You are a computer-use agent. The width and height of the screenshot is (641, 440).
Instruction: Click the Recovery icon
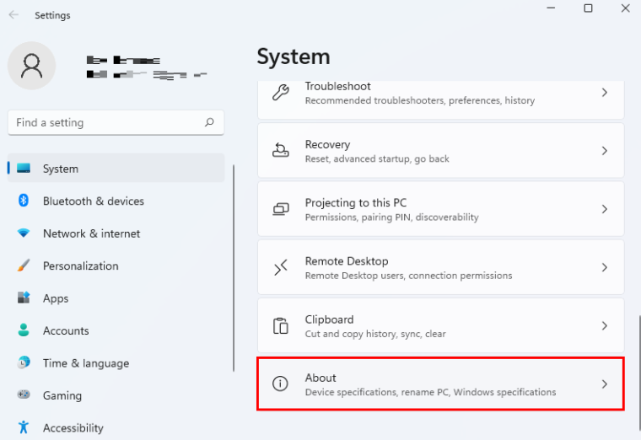[280, 150]
